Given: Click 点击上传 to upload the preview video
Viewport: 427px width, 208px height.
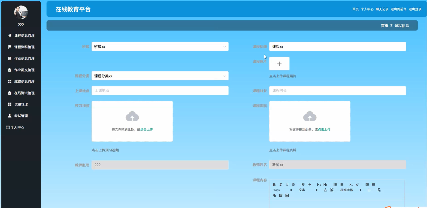Looking at the screenshot, I should pyautogui.click(x=146, y=129).
